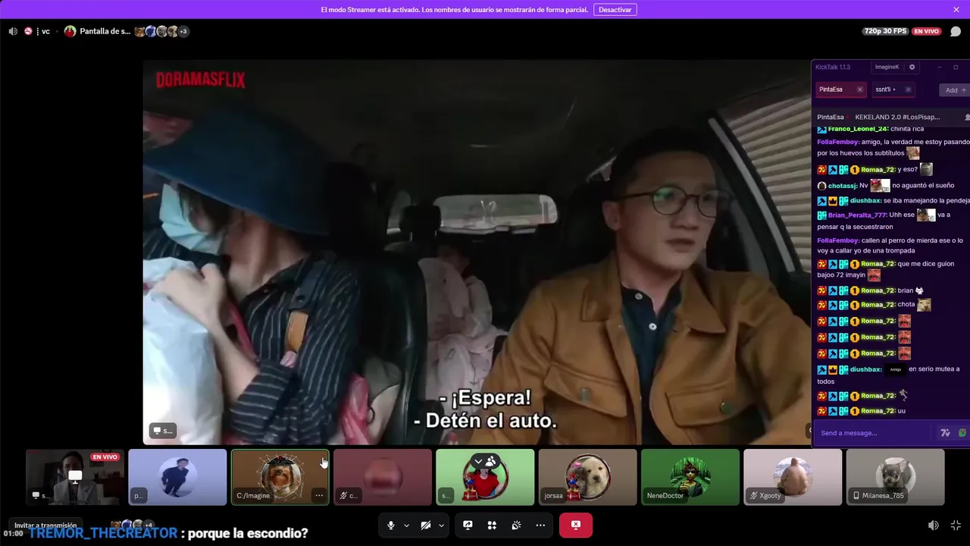Click the members icon above participant tiles

[491, 461]
